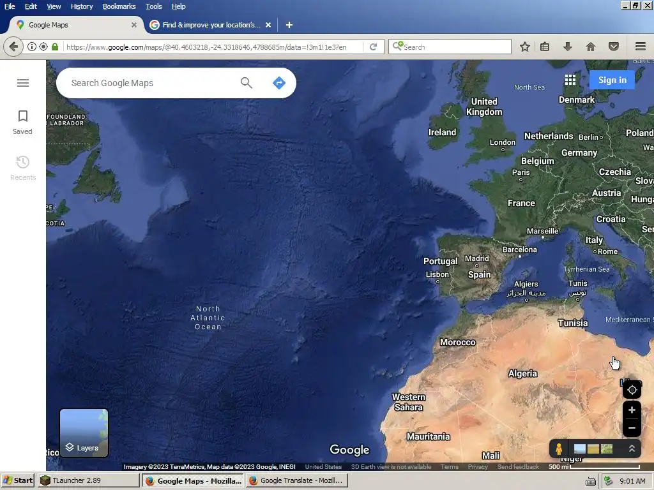Switch to TLauncher 2.89 taskbar window
Image resolution: width=654 pixels, height=490 pixels.
pyautogui.click(x=88, y=480)
